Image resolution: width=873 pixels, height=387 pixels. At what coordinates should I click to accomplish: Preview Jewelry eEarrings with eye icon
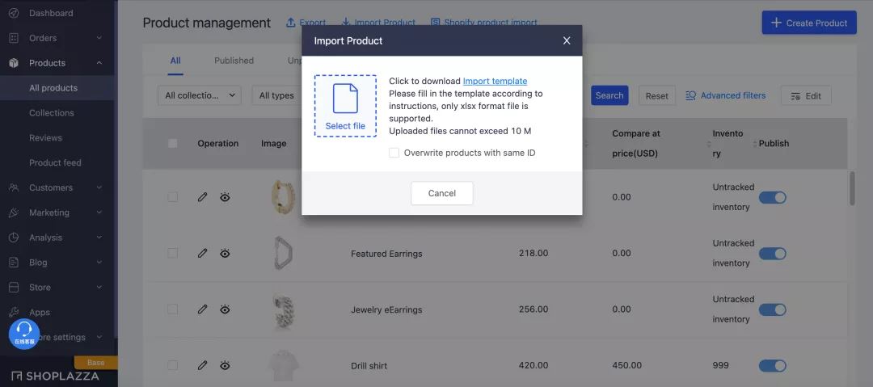tap(225, 309)
